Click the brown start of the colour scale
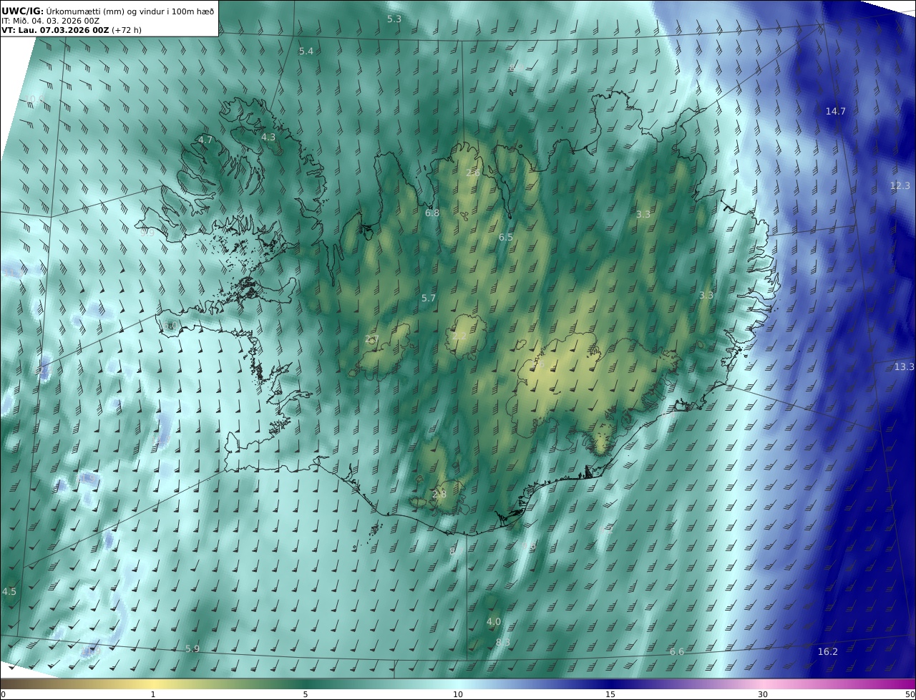Screen dimensions: 916x700 [x=7, y=684]
